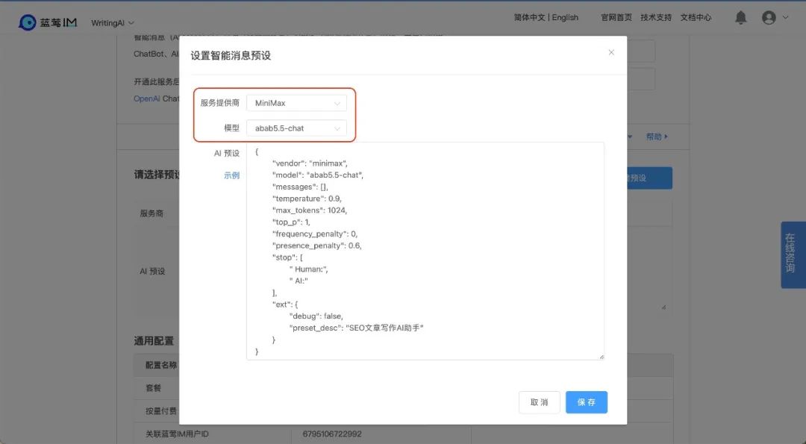Click the 示例 link under AI 预设
806x444 pixels.
point(231,175)
